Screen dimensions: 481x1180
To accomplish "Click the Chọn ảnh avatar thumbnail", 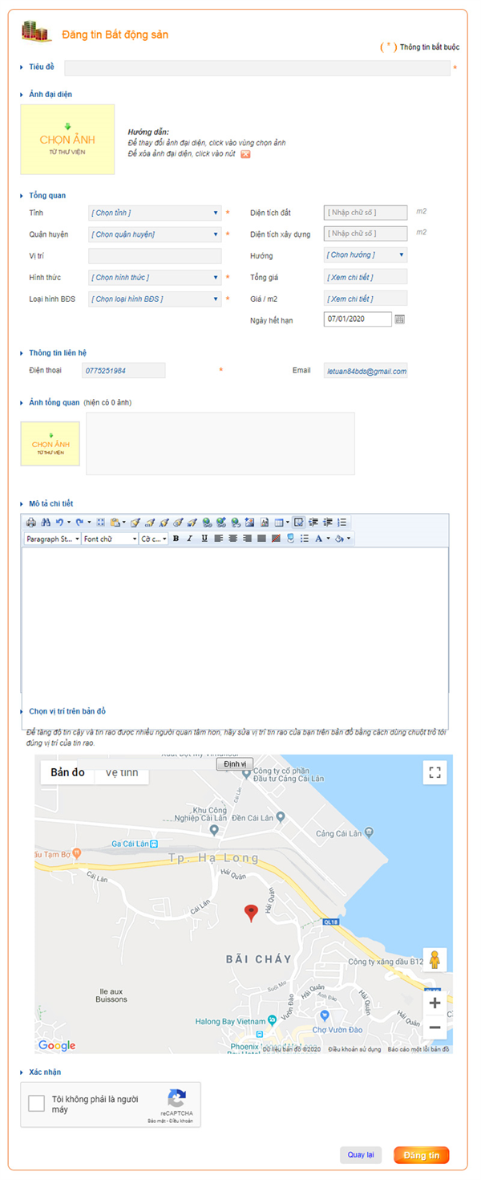I will pos(67,140).
